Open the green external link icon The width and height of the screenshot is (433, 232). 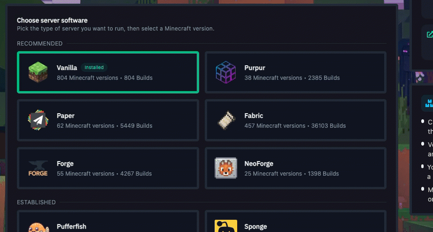(x=429, y=34)
